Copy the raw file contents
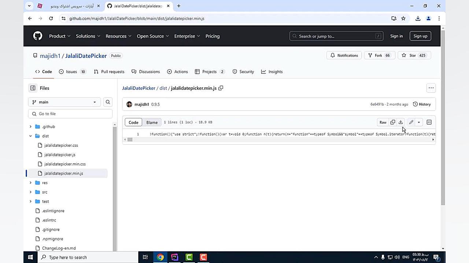The height and width of the screenshot is (263, 469). [393, 122]
